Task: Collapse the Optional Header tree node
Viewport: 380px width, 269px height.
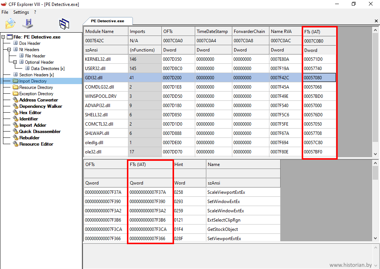Action: point(15,62)
